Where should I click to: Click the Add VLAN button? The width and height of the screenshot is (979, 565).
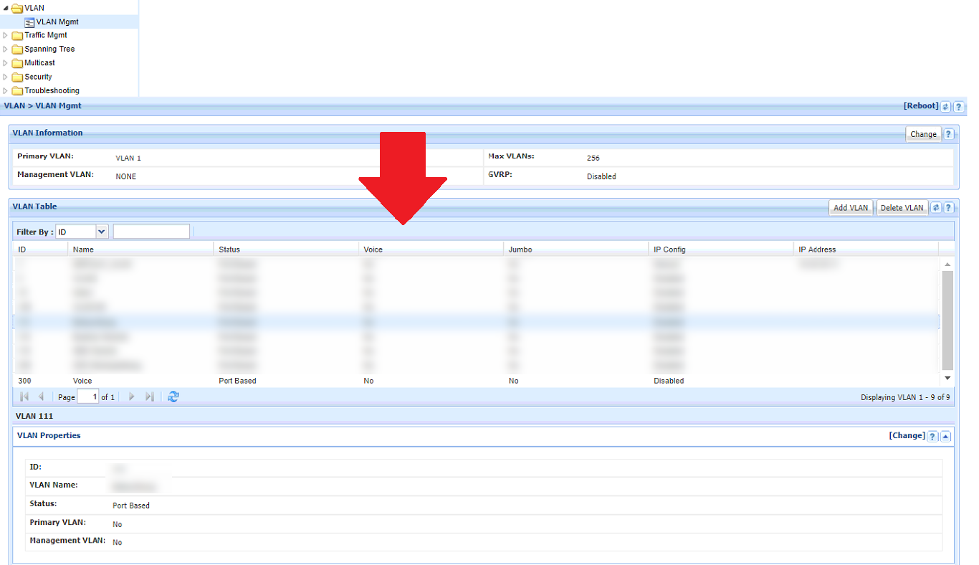coord(851,208)
